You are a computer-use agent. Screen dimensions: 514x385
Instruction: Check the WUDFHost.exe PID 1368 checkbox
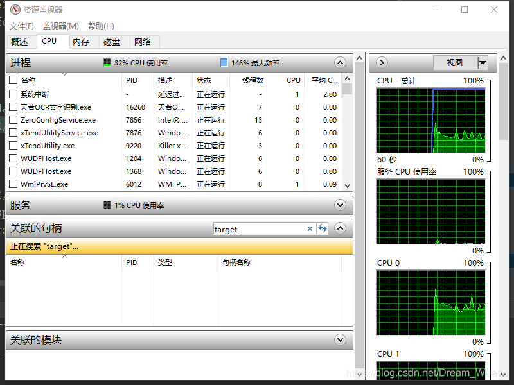13,171
